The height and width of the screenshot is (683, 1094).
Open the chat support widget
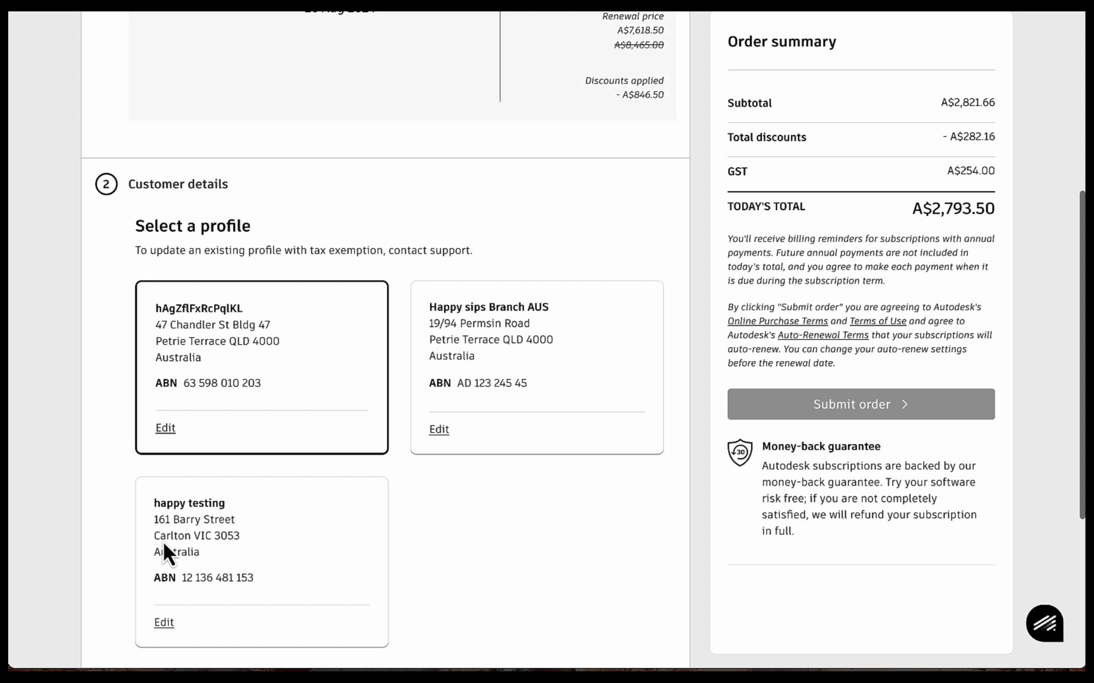1044,623
